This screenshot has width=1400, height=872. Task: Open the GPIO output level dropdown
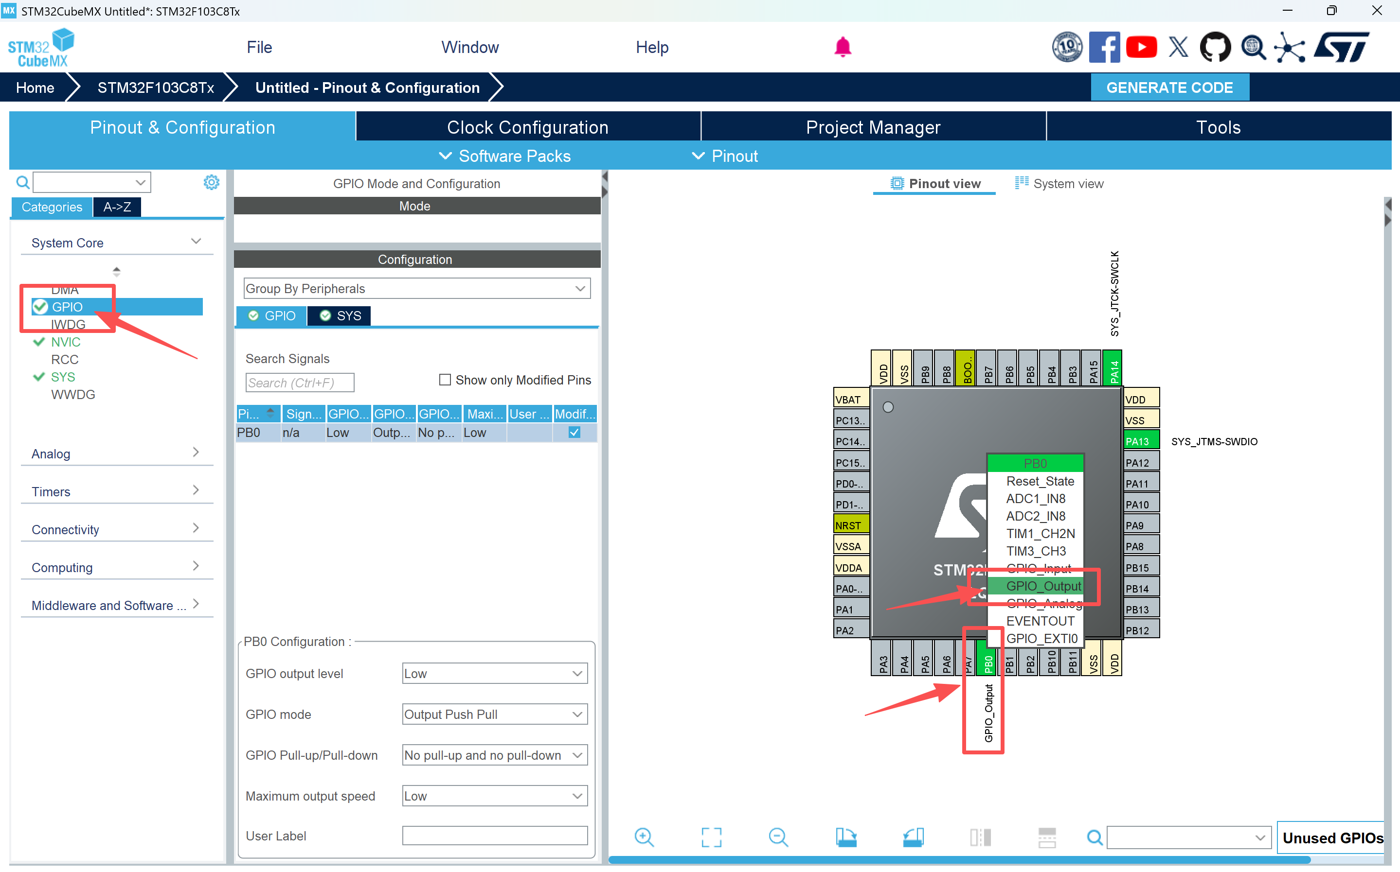pos(495,674)
